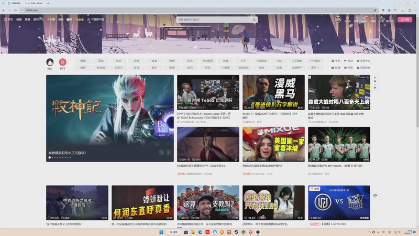Image resolution: width=419 pixels, height=236 pixels.
Task: Open the 番剧 link in the top navigation bar
Action: (x=19, y=19)
